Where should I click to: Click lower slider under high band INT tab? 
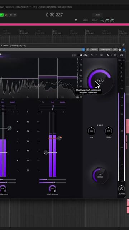coord(53,109)
